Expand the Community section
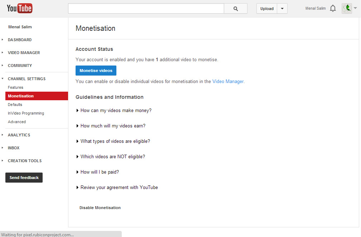361x237 pixels. 20,66
